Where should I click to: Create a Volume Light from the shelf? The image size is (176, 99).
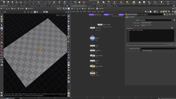pyautogui.click(x=121, y=2)
